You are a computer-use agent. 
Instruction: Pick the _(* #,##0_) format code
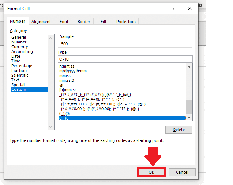click(122, 99)
